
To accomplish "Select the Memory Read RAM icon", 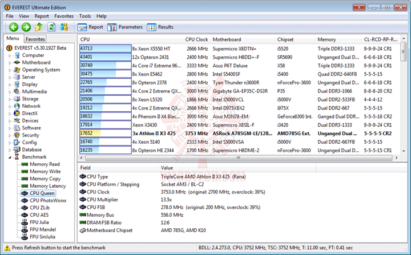I will [x=25, y=164].
